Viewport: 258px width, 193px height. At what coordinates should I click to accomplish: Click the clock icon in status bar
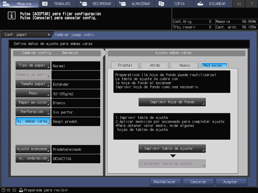(x=3, y=190)
